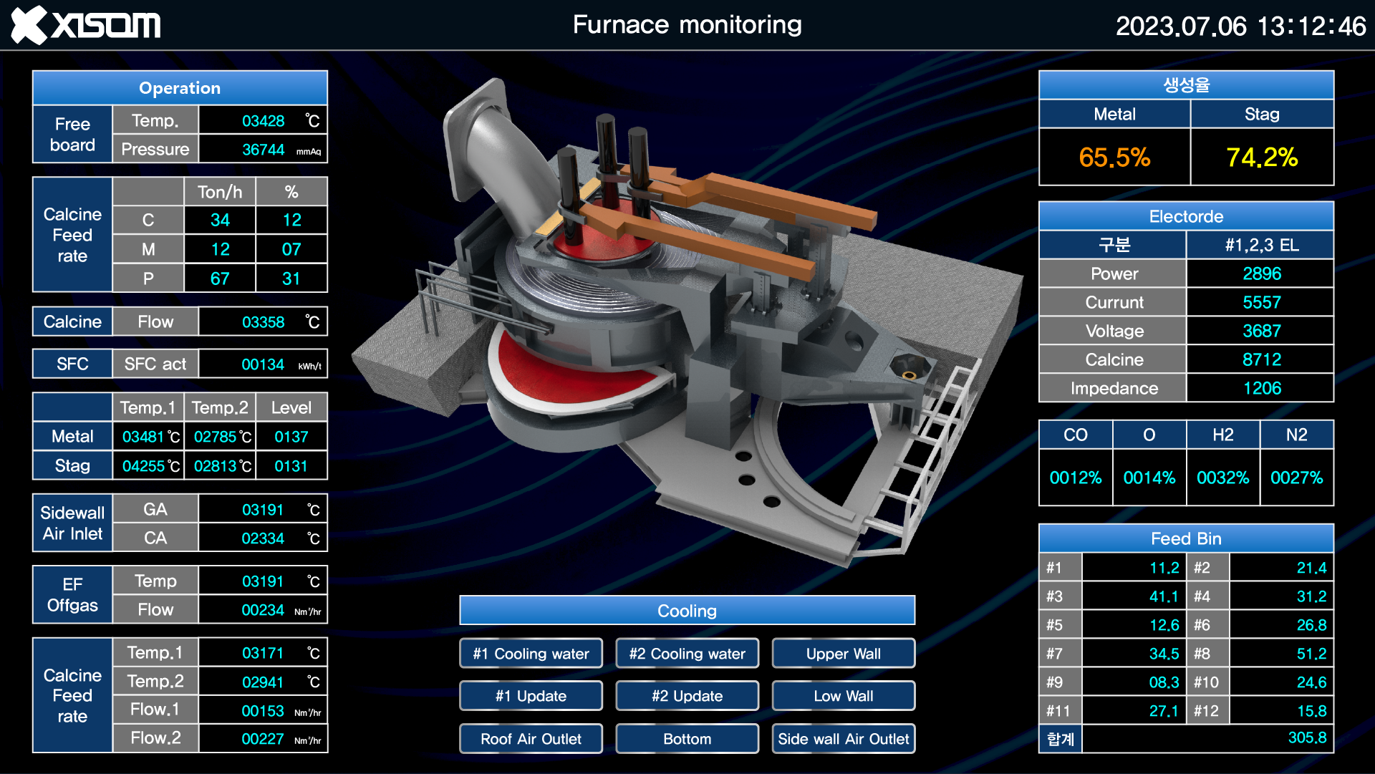Image resolution: width=1375 pixels, height=774 pixels.
Task: Select the Low Wall button
Action: pos(843,696)
